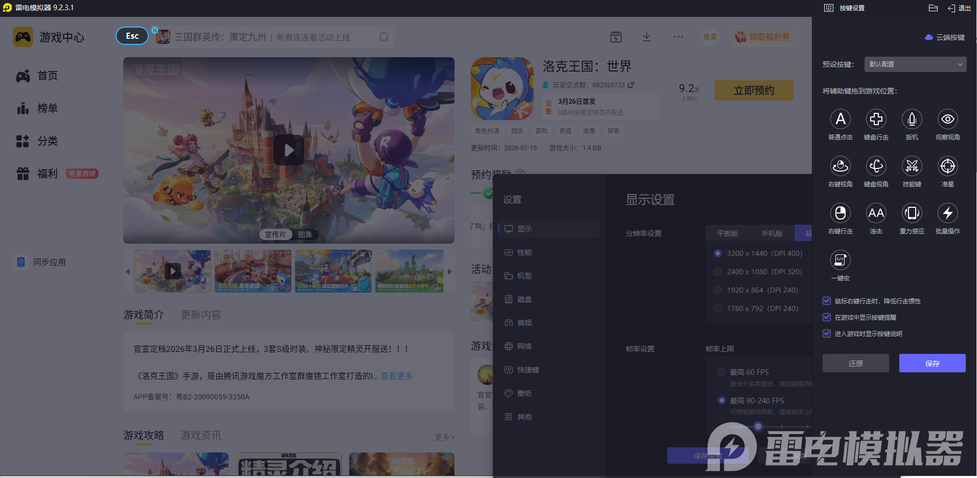Select 1760 x 792 (DPI 240) resolution
Image resolution: width=977 pixels, height=478 pixels.
pos(718,308)
